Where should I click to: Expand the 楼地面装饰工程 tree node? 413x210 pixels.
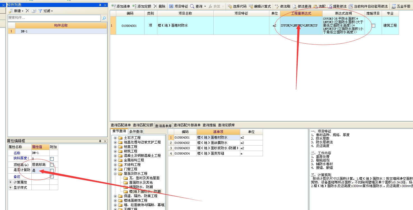(115, 200)
